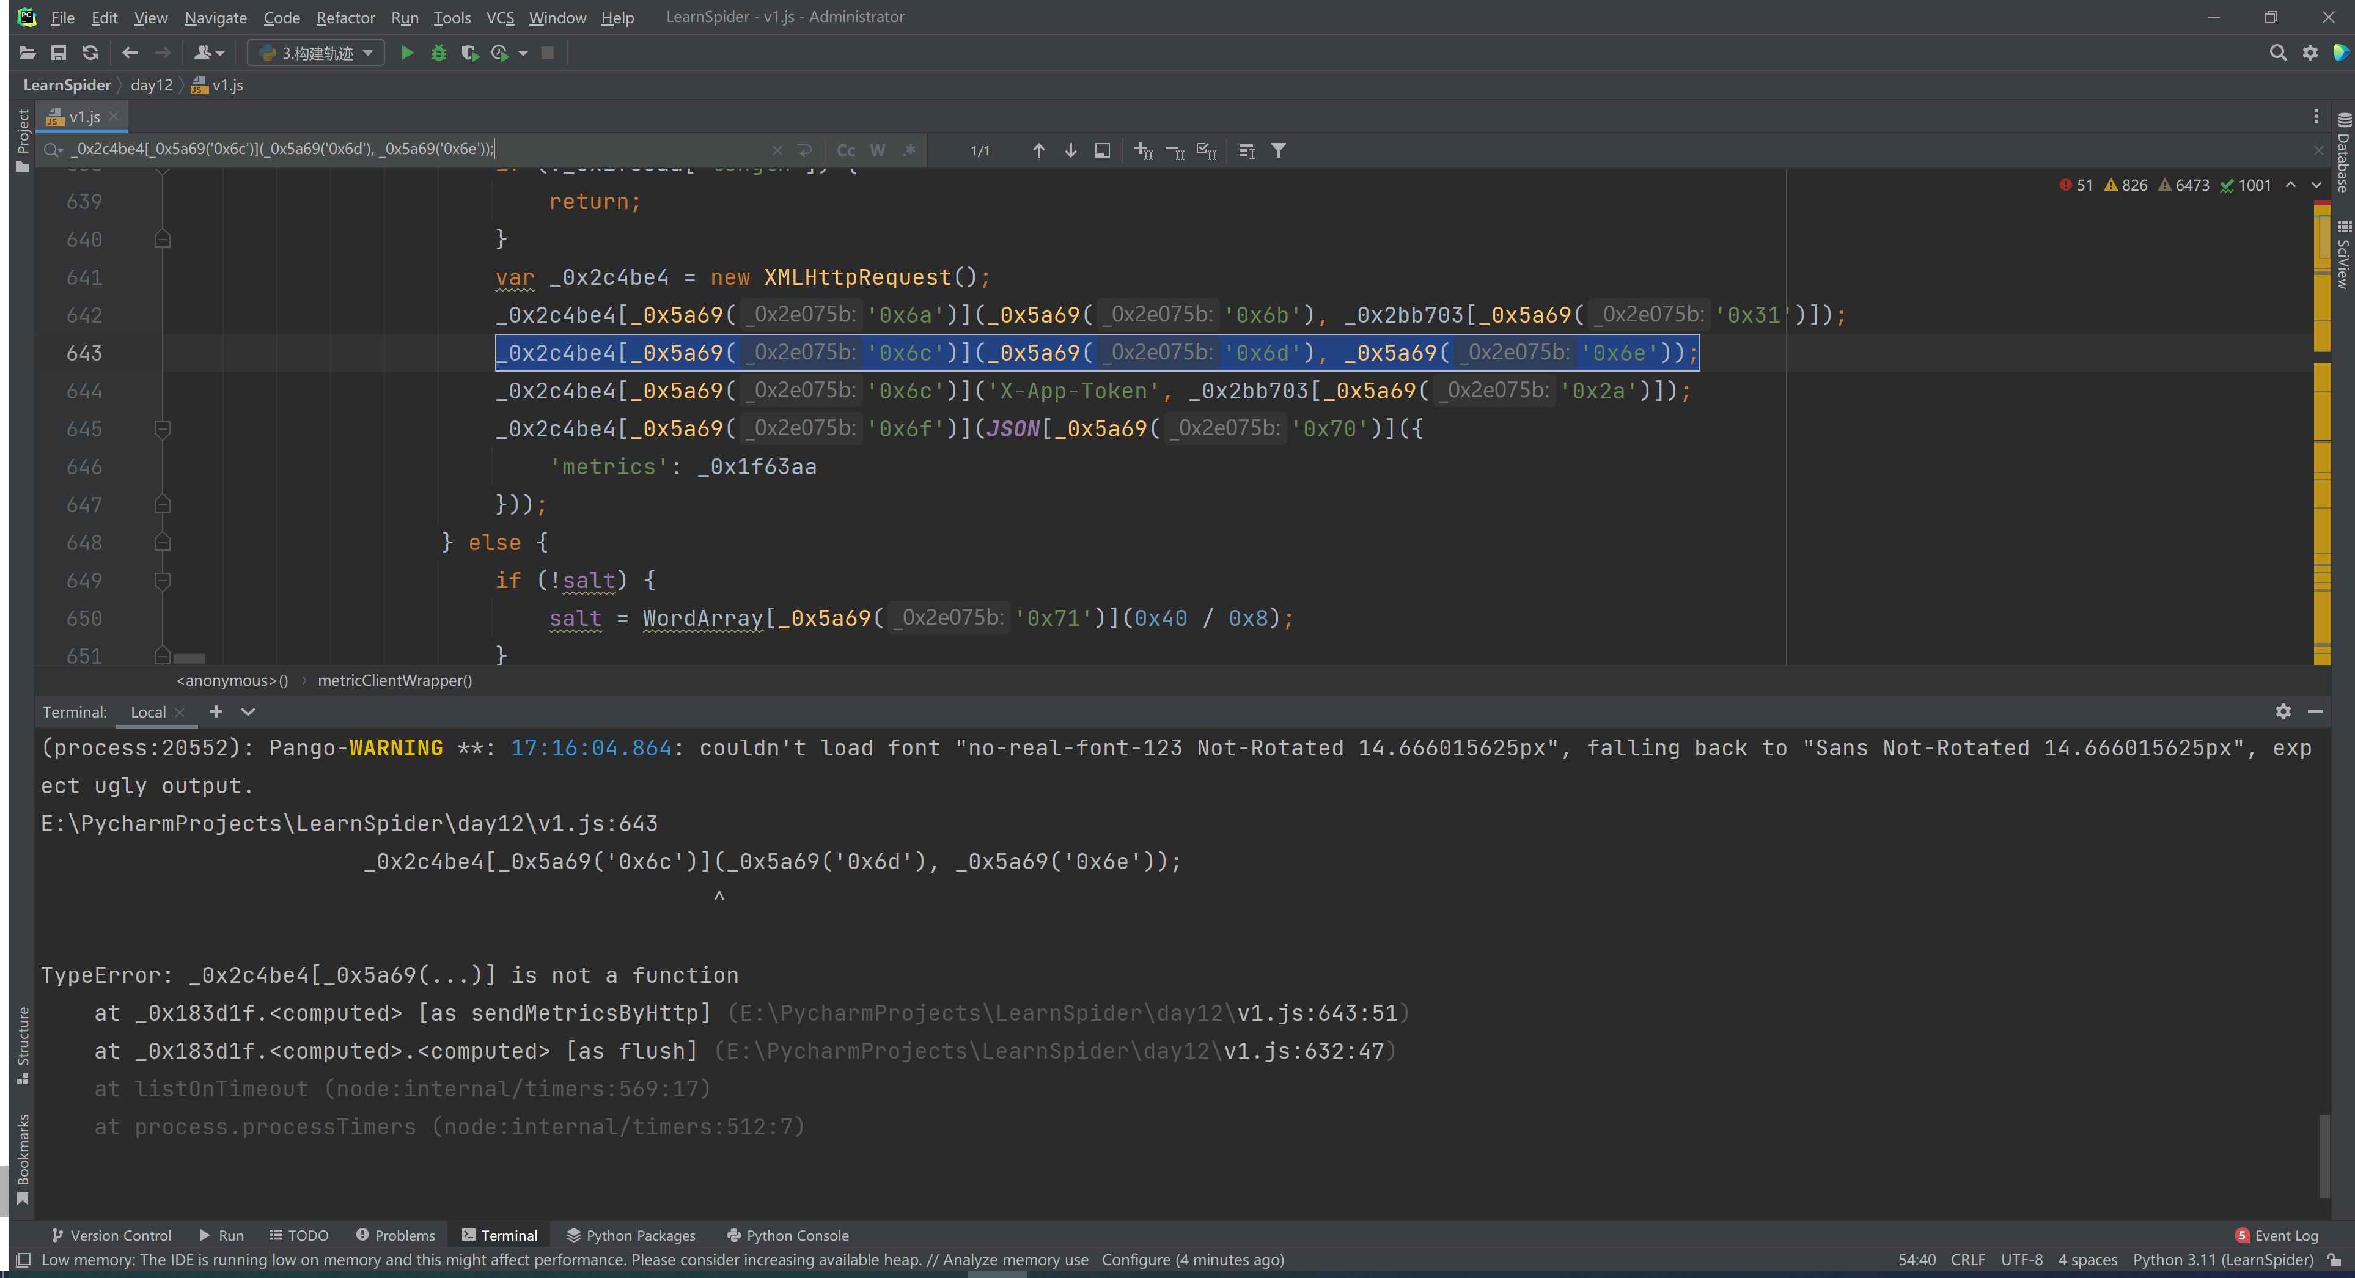The height and width of the screenshot is (1278, 2355).
Task: Go to previous occurrence arrow
Action: (x=1038, y=150)
